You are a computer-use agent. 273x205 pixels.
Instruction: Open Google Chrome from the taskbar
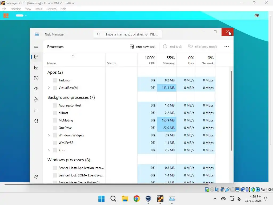[137, 199]
